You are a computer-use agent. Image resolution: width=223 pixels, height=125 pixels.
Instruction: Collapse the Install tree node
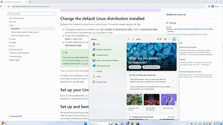click(x=8, y=25)
